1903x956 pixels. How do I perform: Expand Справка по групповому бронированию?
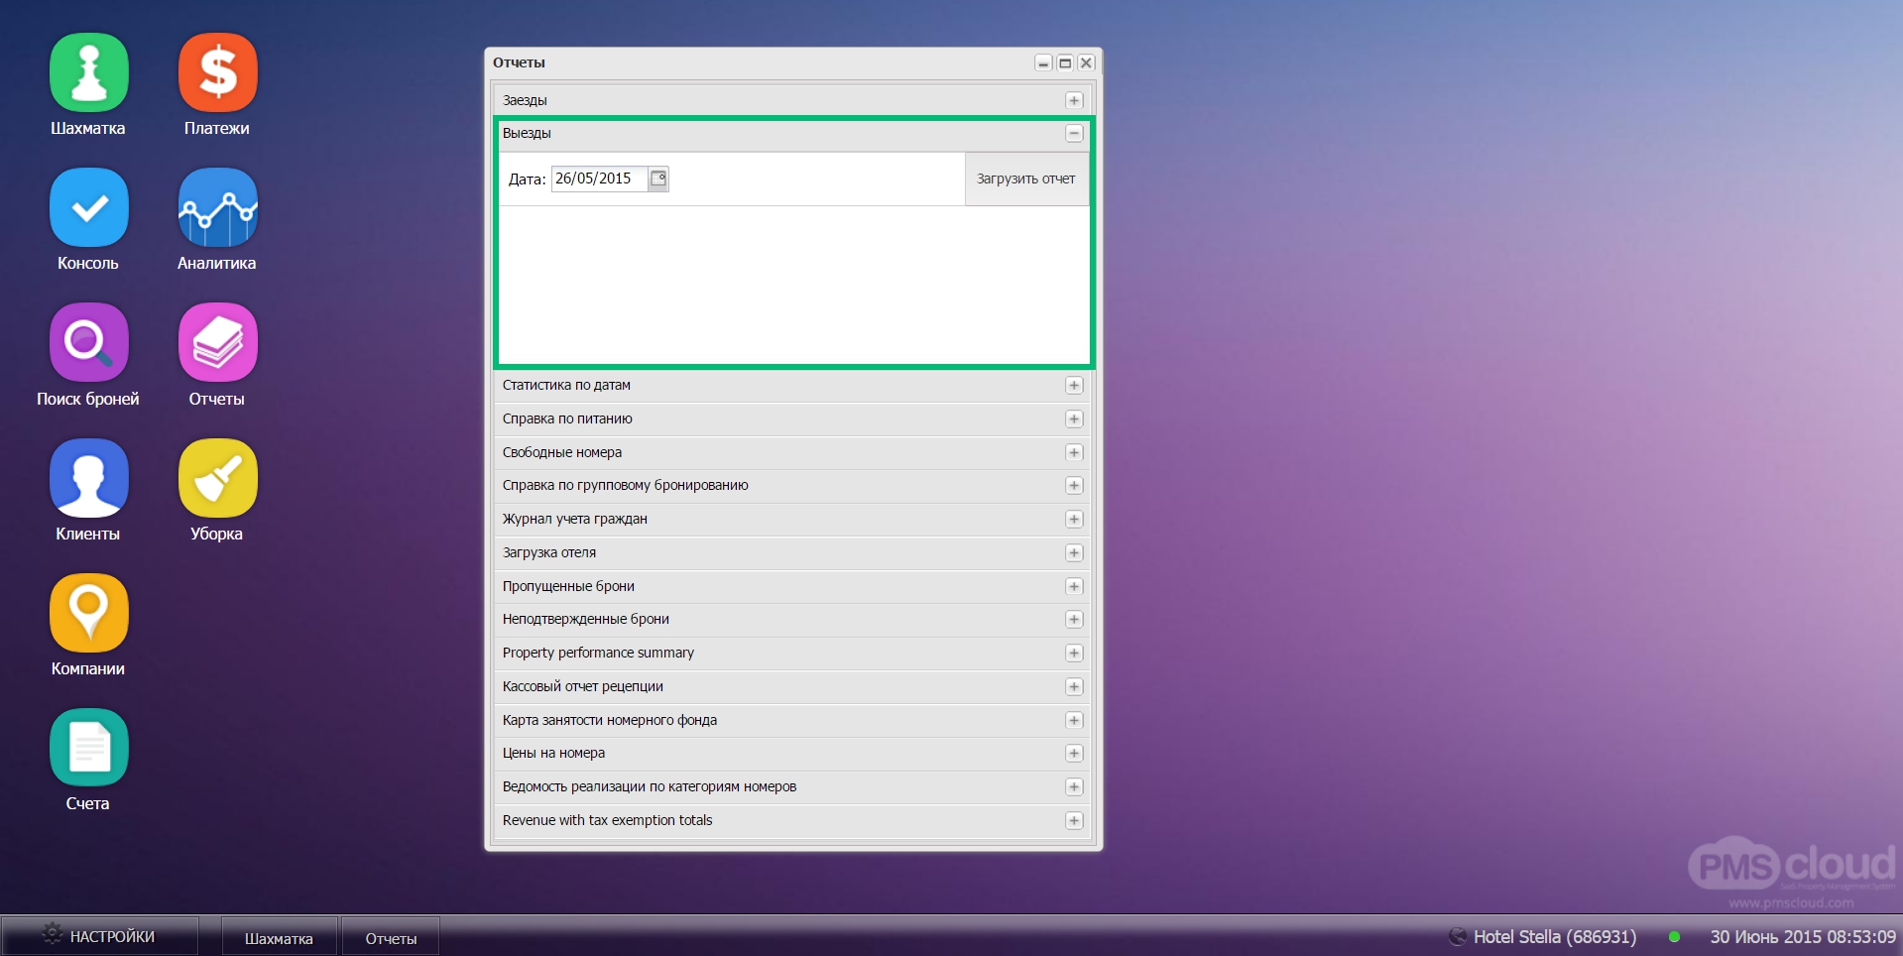pyautogui.click(x=1074, y=485)
